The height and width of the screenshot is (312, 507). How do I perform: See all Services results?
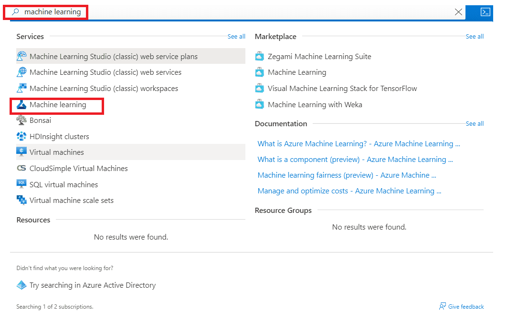236,37
